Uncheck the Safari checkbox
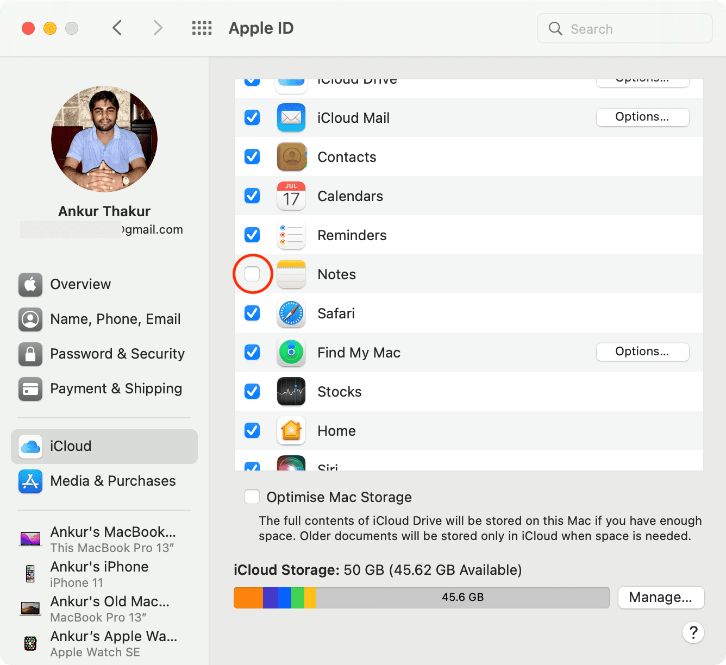This screenshot has width=726, height=665. (x=252, y=313)
